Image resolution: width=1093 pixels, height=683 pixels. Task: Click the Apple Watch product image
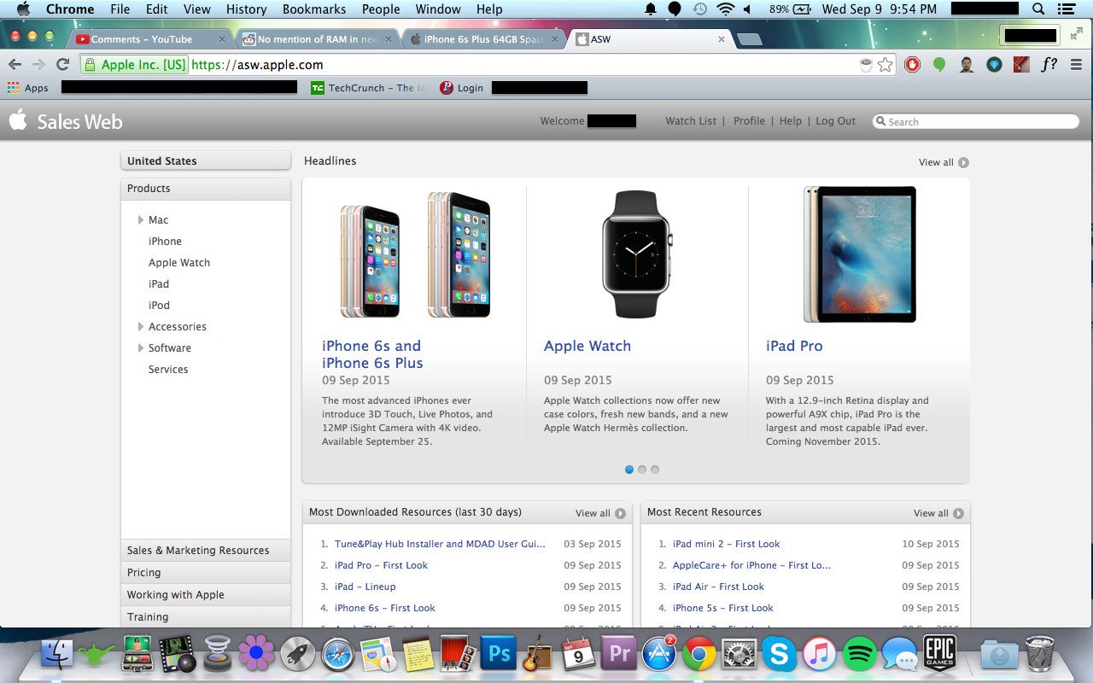637,254
